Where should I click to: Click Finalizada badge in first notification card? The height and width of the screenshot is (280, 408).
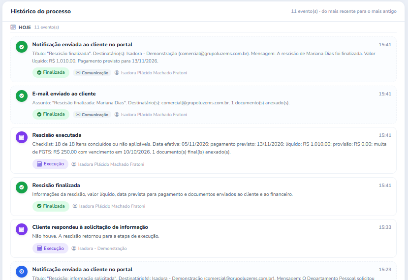51,73
